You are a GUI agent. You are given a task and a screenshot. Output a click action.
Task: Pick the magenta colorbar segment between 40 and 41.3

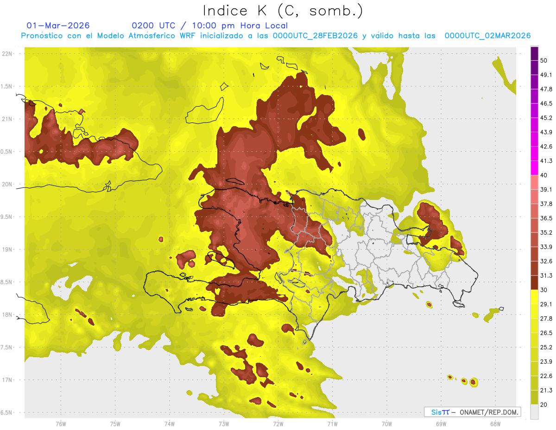click(534, 168)
